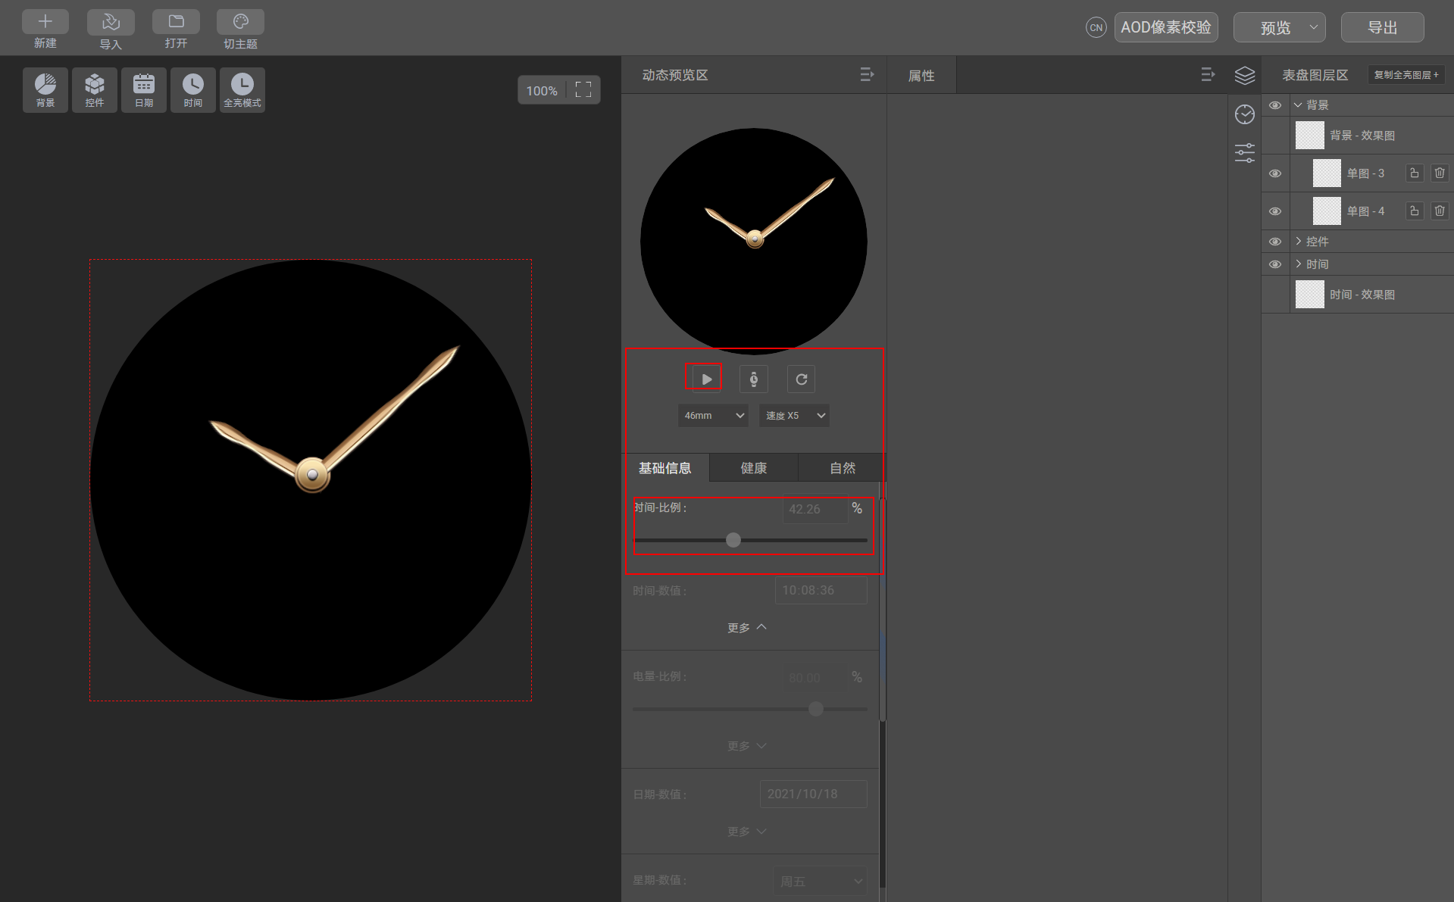Hide the 单图 - 3 layer
1454x902 pixels.
pos(1275,173)
